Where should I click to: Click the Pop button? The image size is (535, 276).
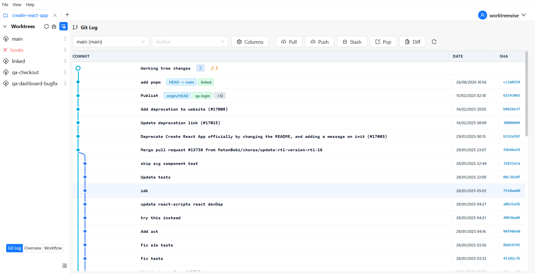[x=383, y=42]
